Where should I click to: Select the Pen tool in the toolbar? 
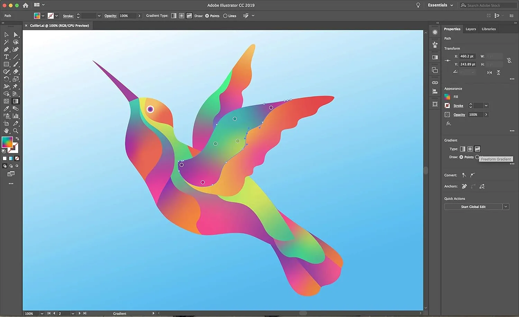click(6, 49)
